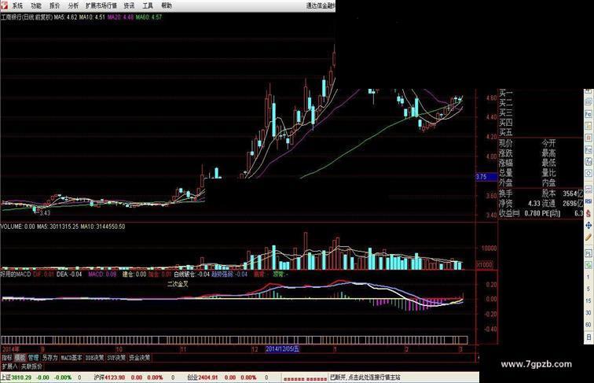The height and width of the screenshot is (383, 594).
Task: Open the 分析 menu
Action: click(x=74, y=6)
